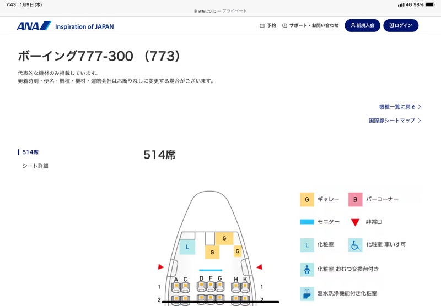Click the 7:43 clock in status bar
Image resolution: width=441 pixels, height=306 pixels.
tap(11, 4)
